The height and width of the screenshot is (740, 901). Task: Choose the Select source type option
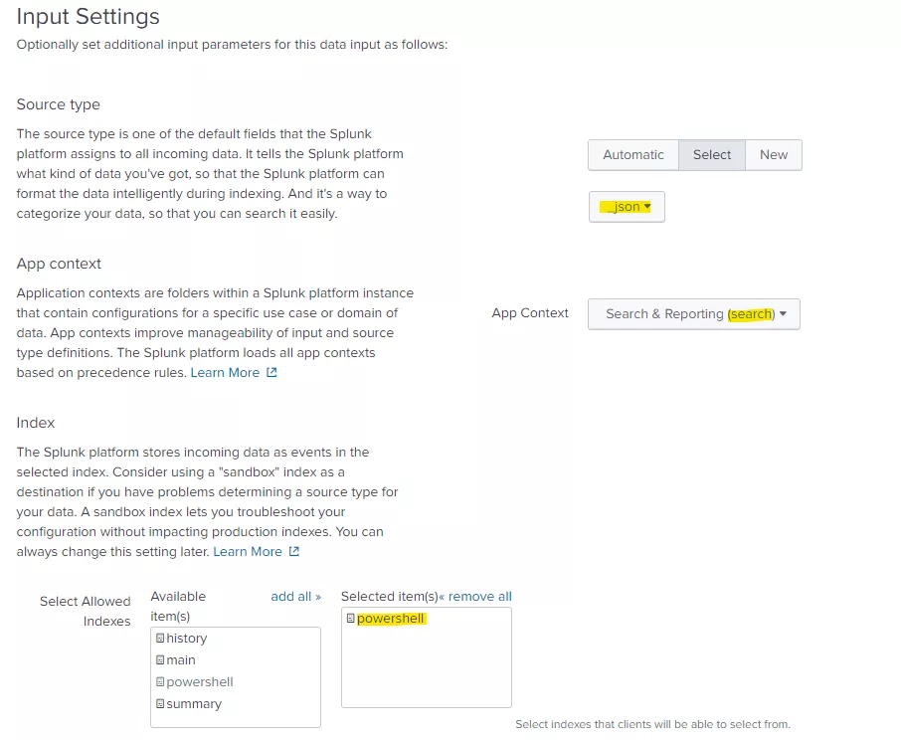712,154
